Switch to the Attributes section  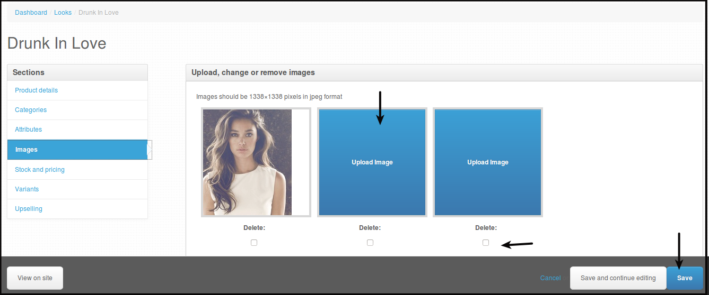pyautogui.click(x=77, y=130)
